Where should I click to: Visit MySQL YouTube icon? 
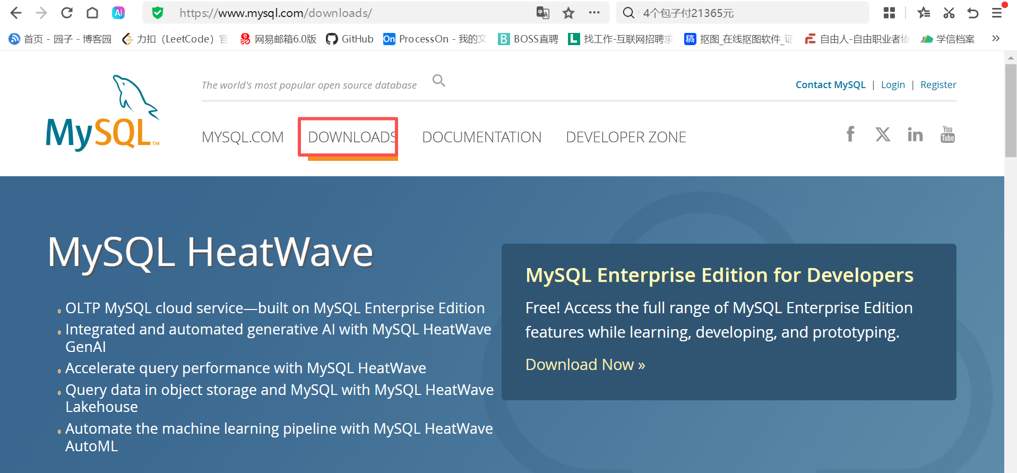[x=947, y=134]
